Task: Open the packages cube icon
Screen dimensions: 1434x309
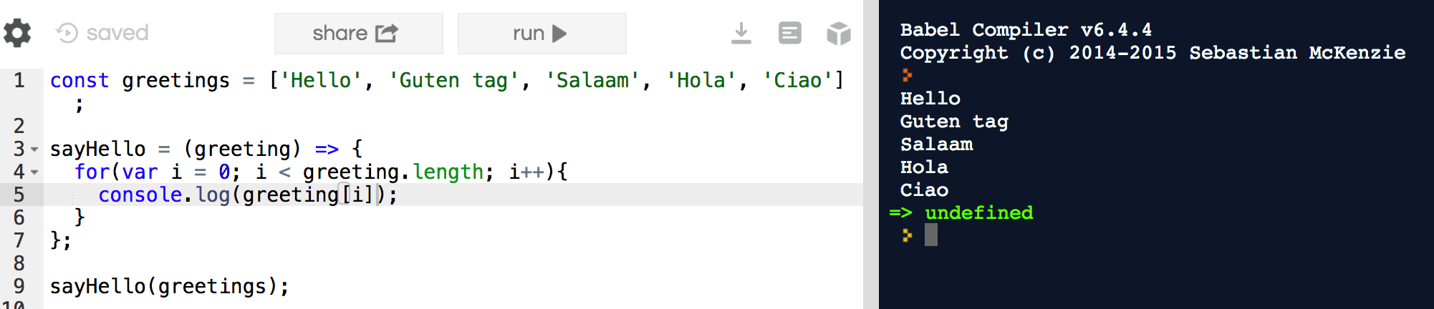Action: [x=839, y=33]
